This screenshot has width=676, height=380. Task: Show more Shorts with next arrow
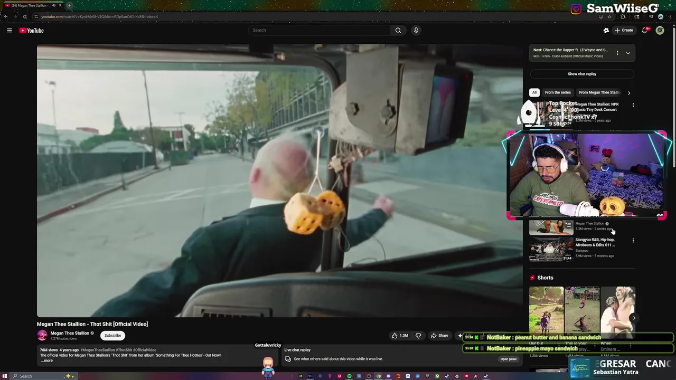[x=634, y=318]
